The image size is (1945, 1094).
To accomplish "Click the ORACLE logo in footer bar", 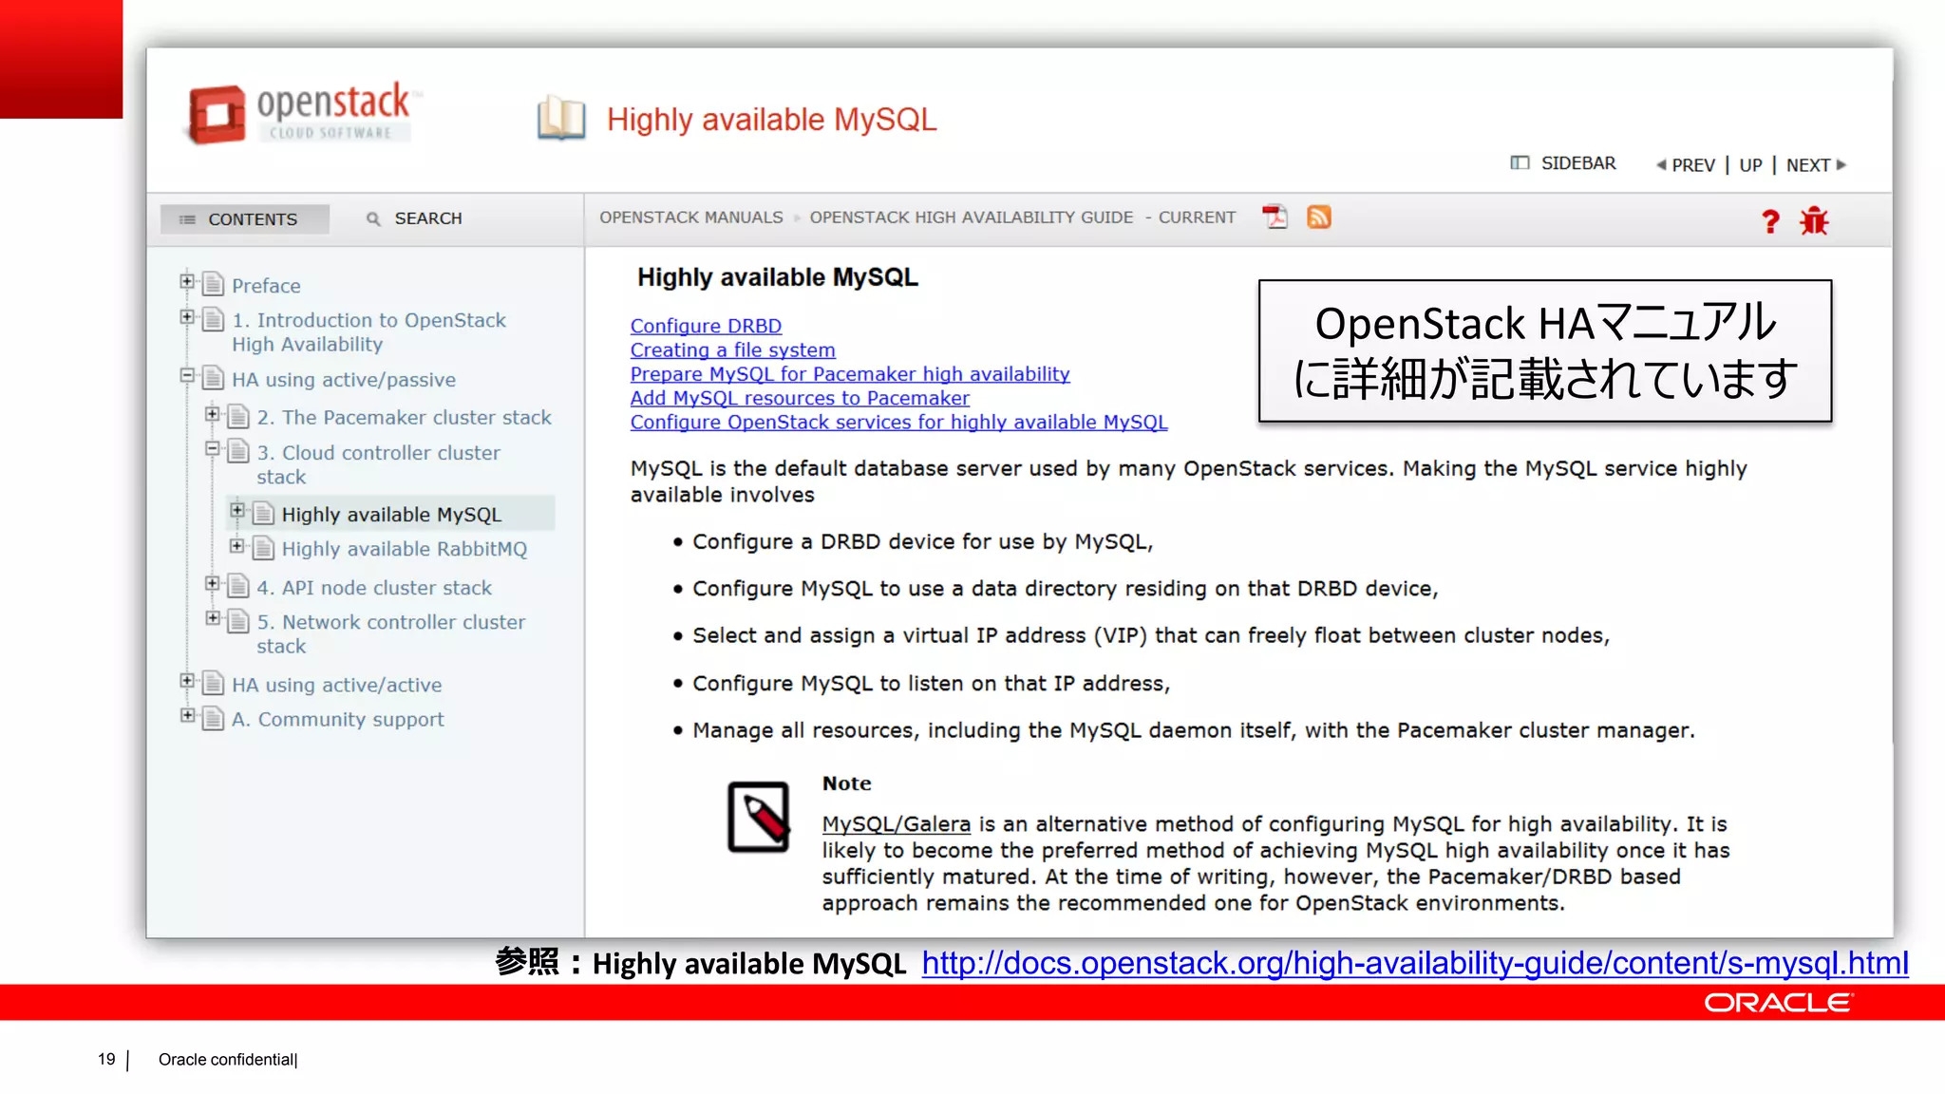I will point(1777,1003).
